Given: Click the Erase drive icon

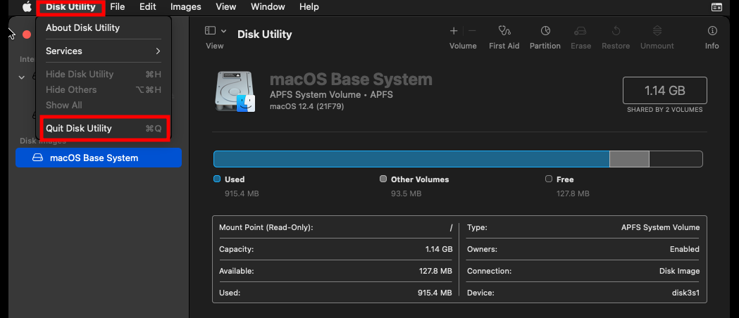Looking at the screenshot, I should [x=580, y=31].
